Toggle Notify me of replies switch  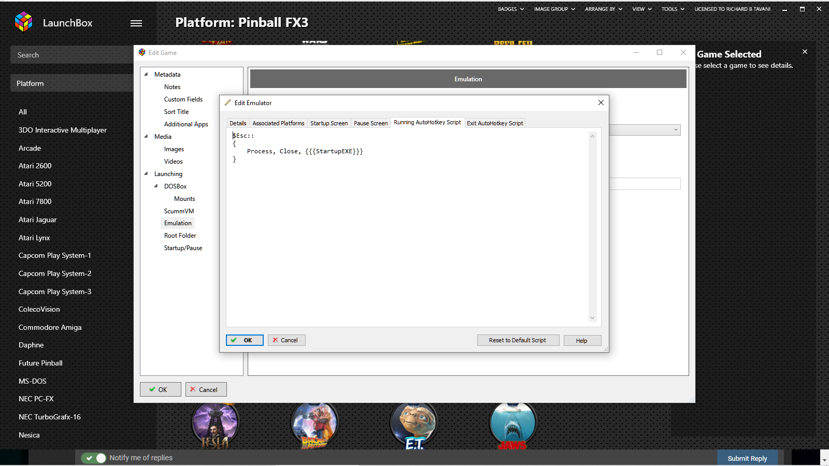tap(93, 458)
